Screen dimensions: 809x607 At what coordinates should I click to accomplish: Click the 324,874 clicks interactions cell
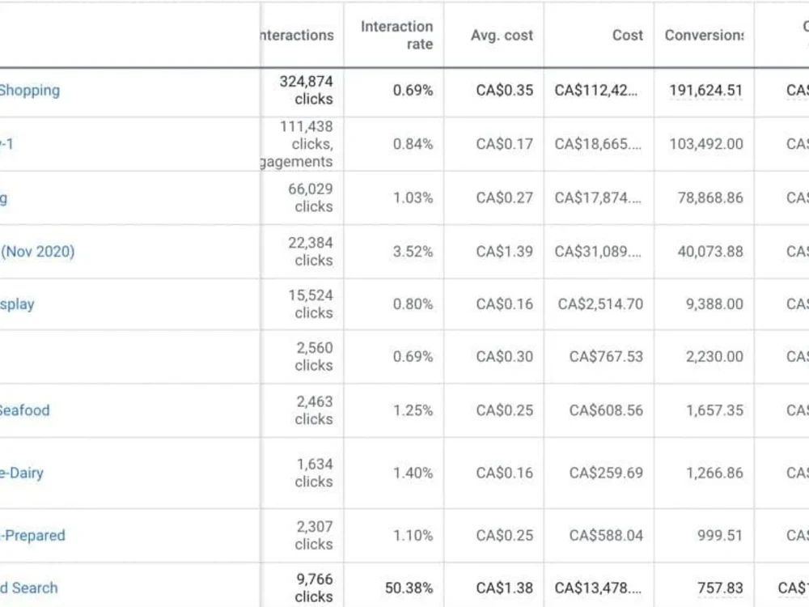(307, 91)
